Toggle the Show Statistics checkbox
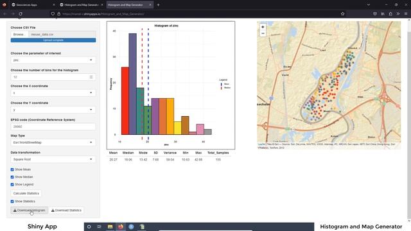 12,201
